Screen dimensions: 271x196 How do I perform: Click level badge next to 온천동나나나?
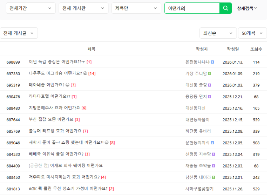(x=212, y=62)
